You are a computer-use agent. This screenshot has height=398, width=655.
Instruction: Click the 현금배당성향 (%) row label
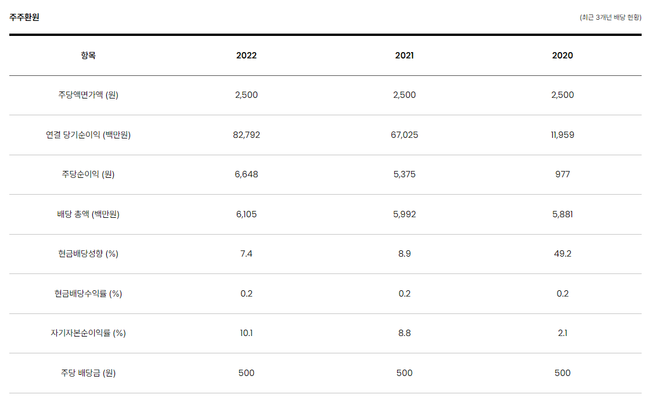click(88, 254)
